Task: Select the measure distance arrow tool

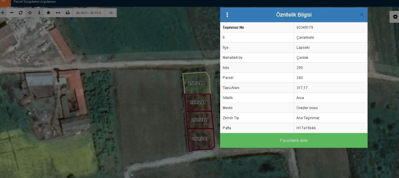Action: click(x=58, y=13)
